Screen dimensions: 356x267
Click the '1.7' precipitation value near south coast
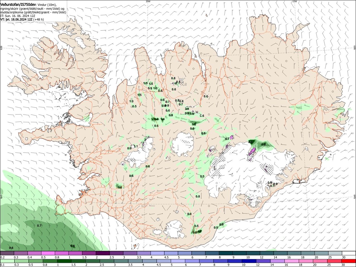tap(200, 231)
